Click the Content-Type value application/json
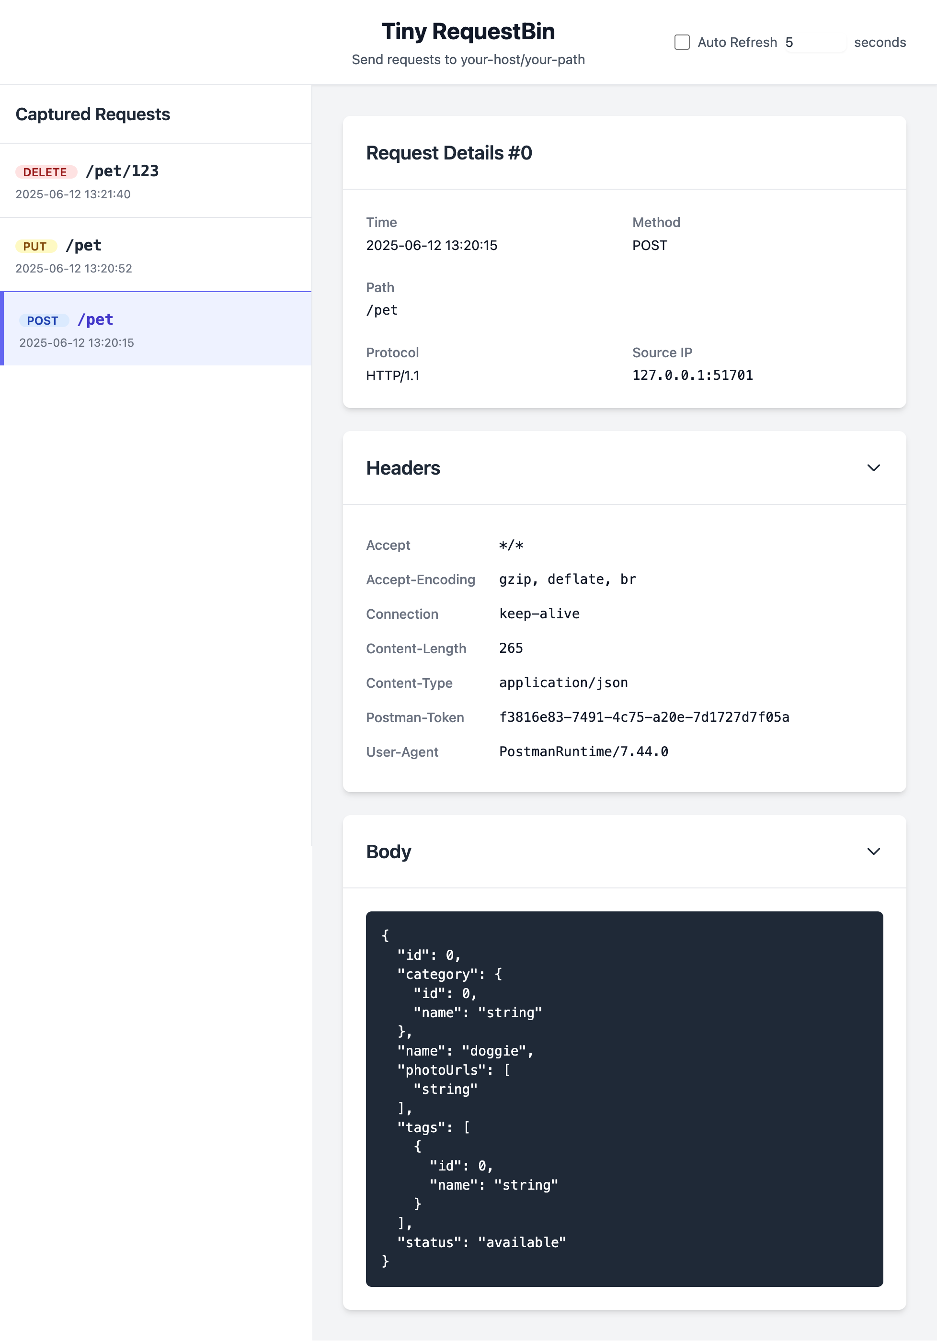The height and width of the screenshot is (1341, 937). 563,682
